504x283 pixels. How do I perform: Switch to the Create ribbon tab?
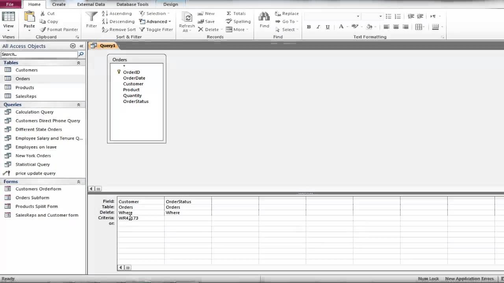pyautogui.click(x=59, y=4)
